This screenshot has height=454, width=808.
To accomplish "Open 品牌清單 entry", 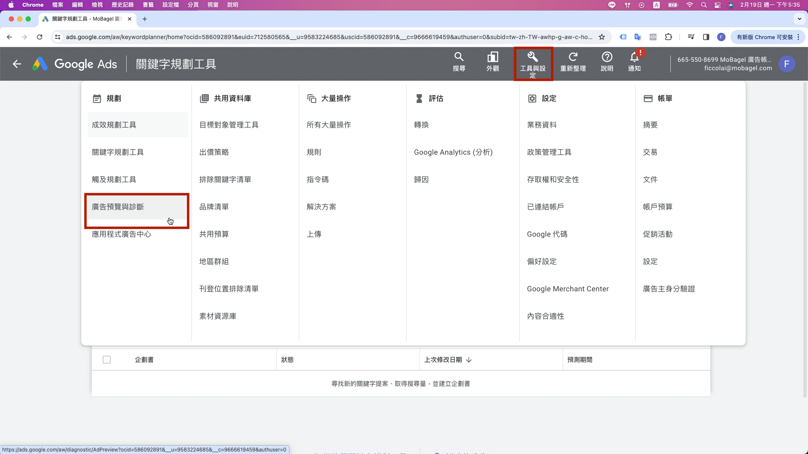I will pyautogui.click(x=214, y=207).
